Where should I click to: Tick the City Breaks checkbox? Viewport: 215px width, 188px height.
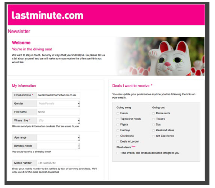[118, 136]
